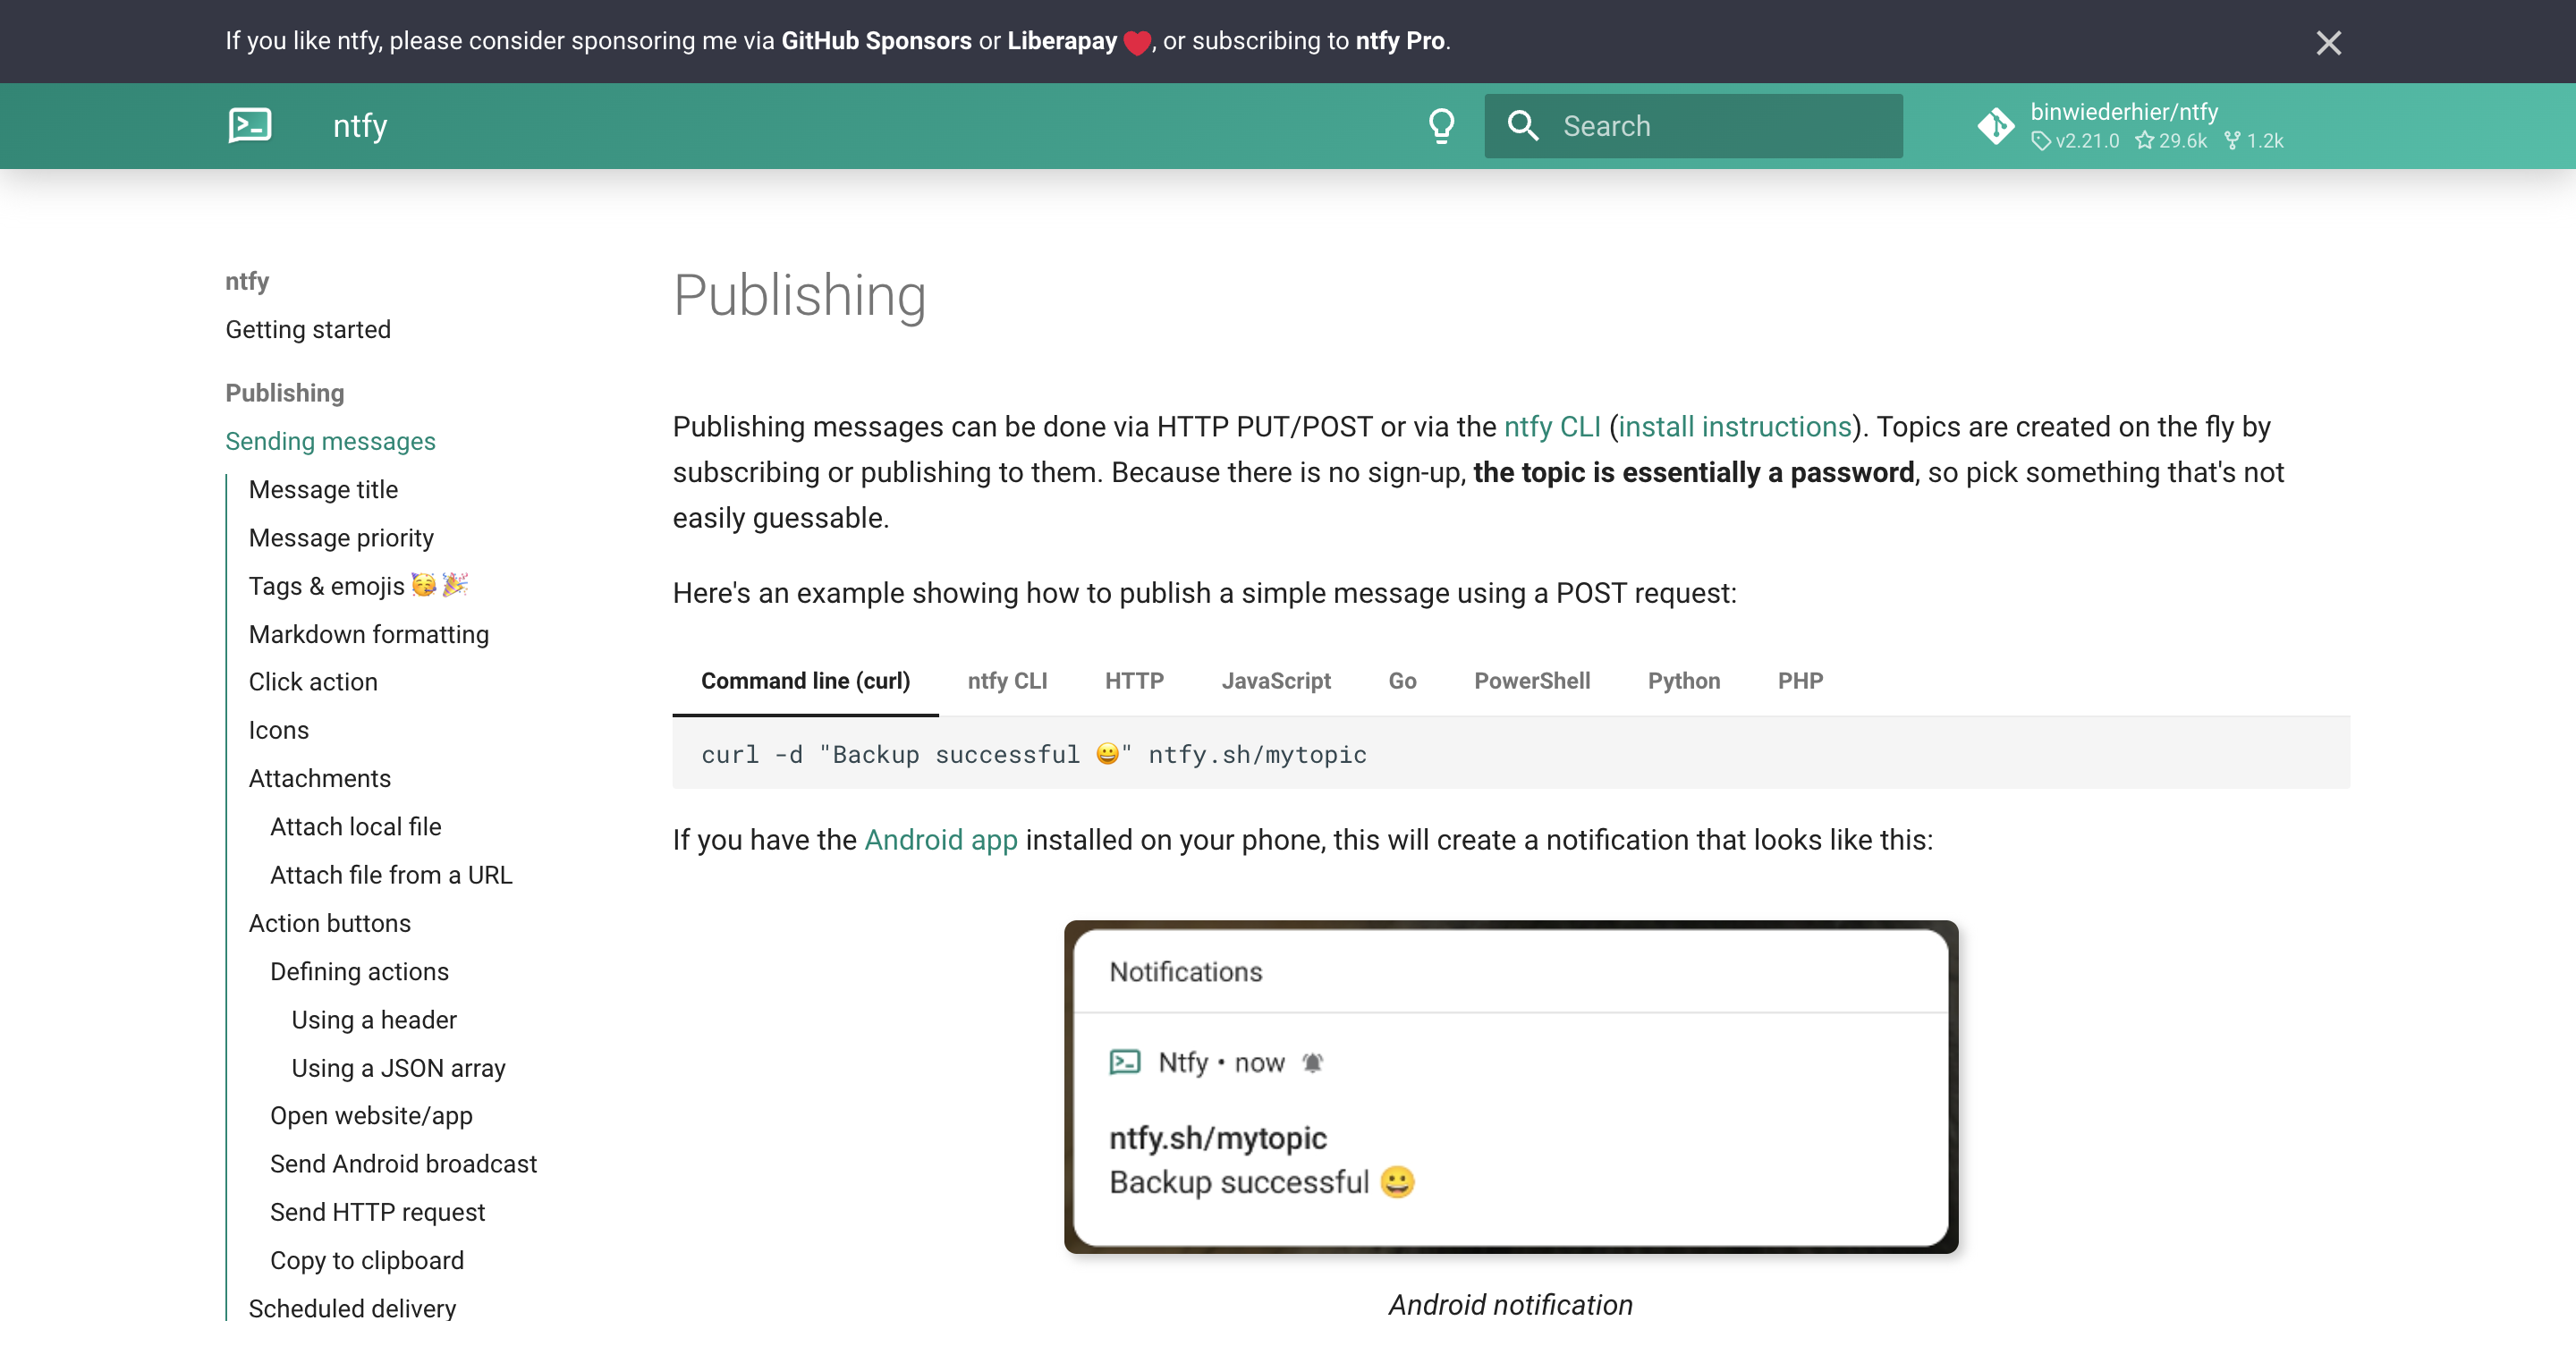2576x1363 pixels.
Task: Switch to the PHP tab
Action: click(x=1800, y=681)
